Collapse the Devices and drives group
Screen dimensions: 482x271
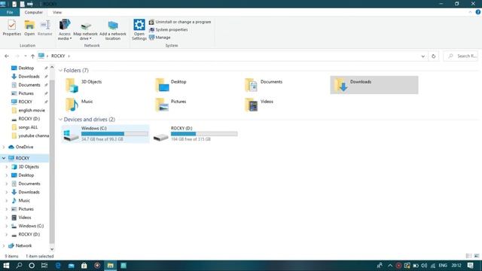tap(60, 120)
